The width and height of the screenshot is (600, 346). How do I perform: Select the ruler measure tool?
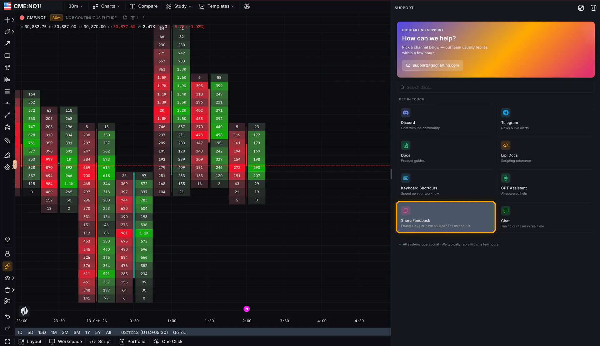point(7,140)
